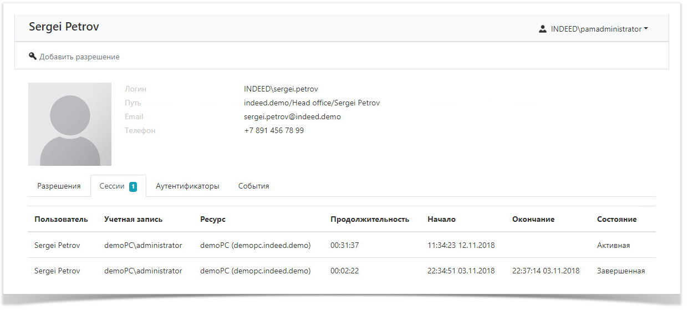Screen dimensions: 688x310
Task: Click the Начало column header
Action: point(441,219)
